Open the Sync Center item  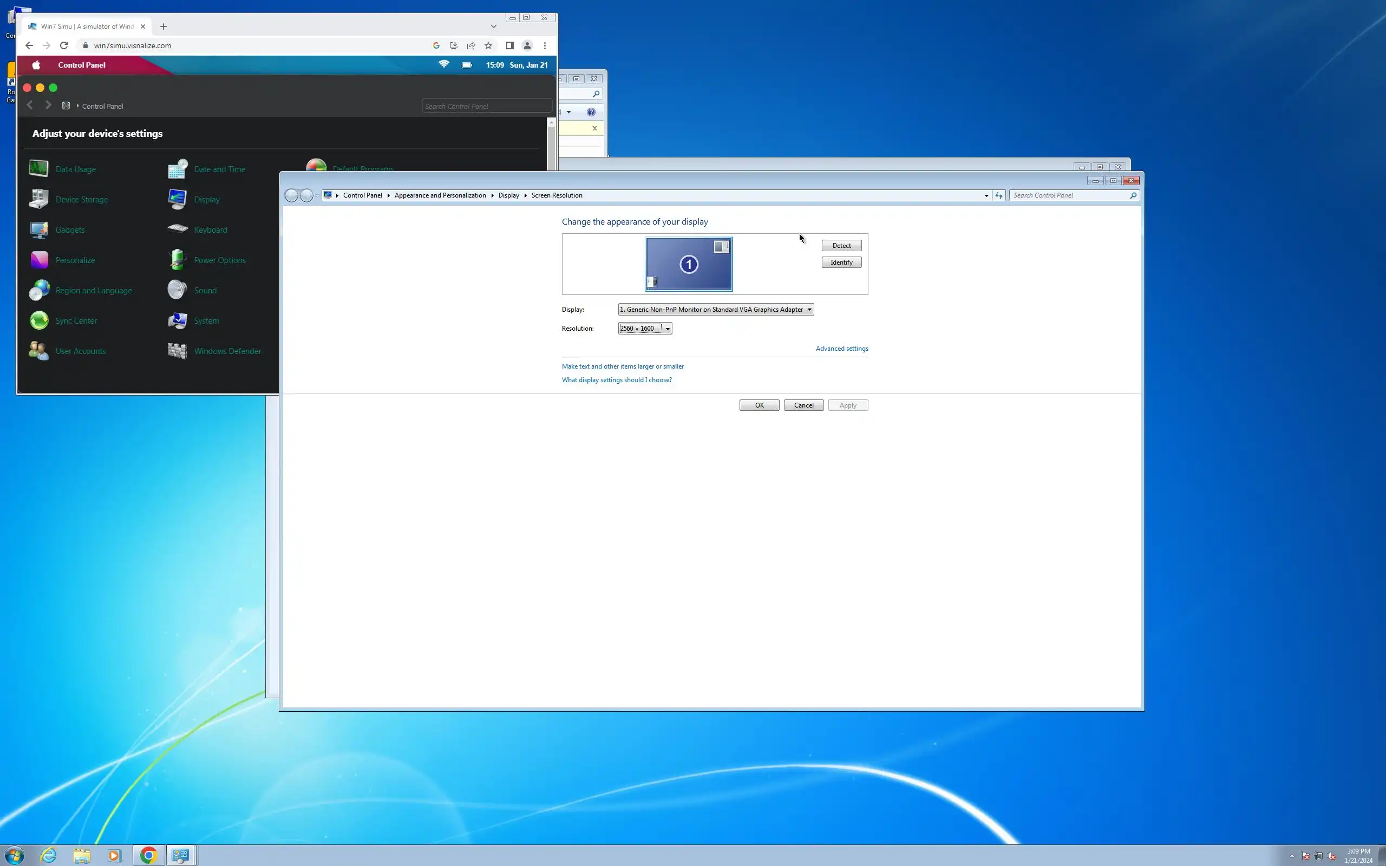coord(76,321)
